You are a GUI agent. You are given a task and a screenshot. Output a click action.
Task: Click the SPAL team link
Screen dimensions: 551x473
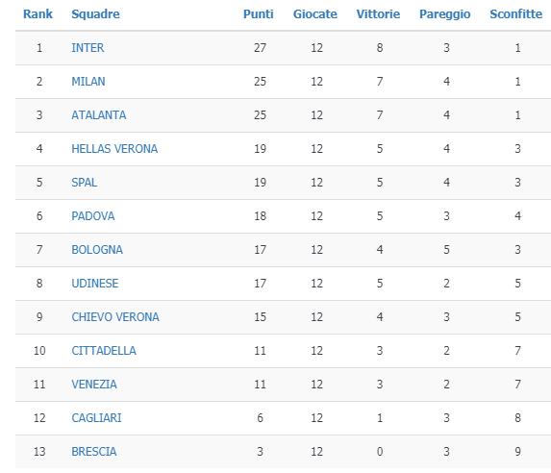85,183
